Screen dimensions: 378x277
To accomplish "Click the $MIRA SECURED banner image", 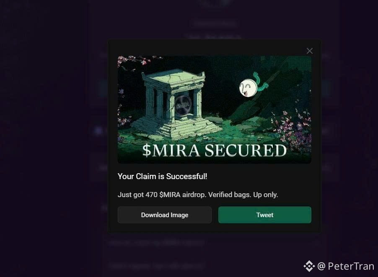I will pyautogui.click(x=214, y=110).
